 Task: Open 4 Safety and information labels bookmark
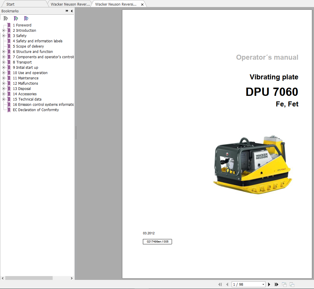[x=38, y=41]
